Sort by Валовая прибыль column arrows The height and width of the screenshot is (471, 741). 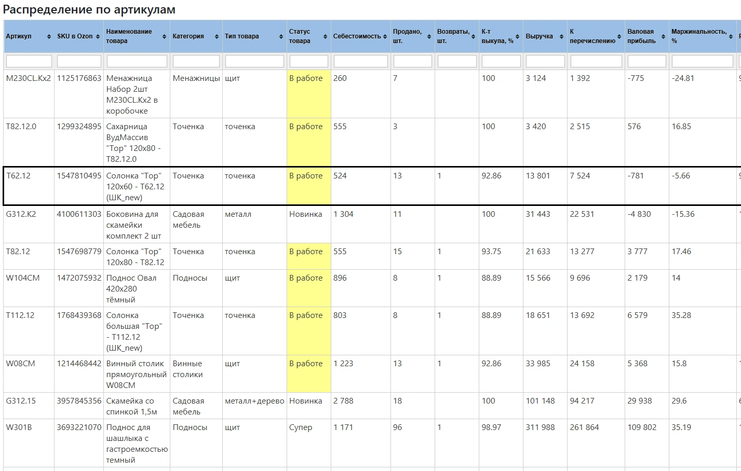[x=663, y=37]
